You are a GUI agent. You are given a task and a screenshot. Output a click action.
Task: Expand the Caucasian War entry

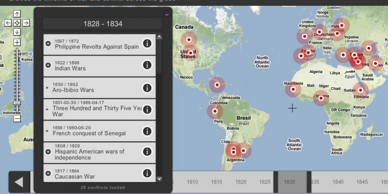coord(48,173)
